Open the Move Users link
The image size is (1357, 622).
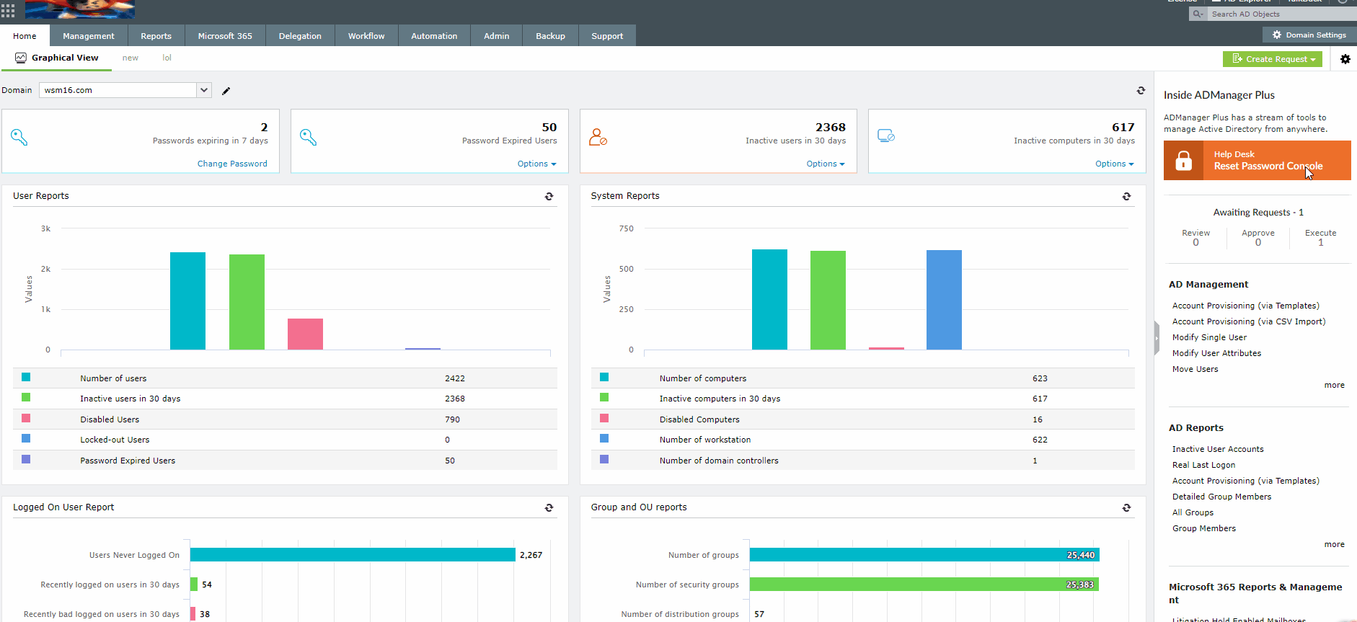point(1195,369)
